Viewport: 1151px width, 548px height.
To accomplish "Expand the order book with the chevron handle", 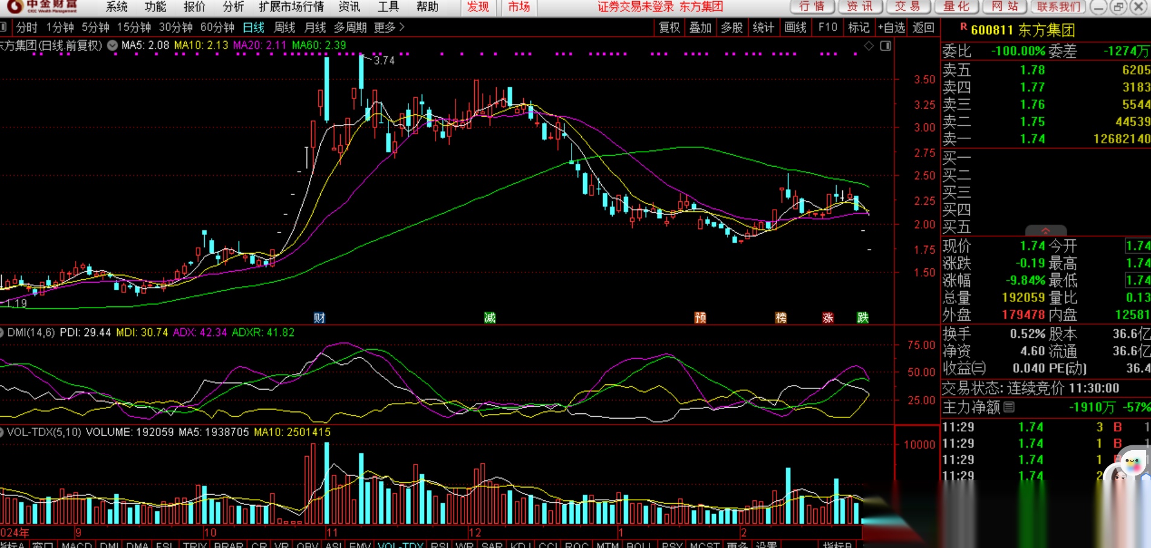I will coord(1046,231).
